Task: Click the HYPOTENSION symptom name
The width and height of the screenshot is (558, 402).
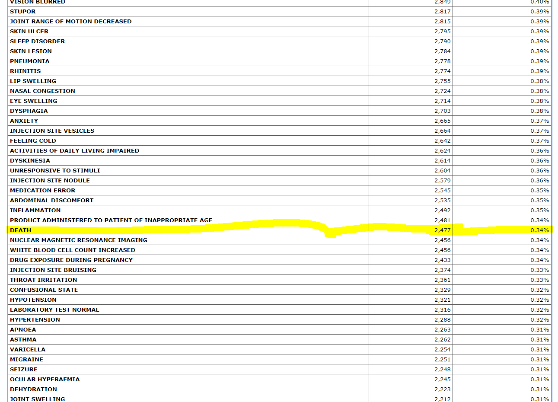Action: click(33, 300)
